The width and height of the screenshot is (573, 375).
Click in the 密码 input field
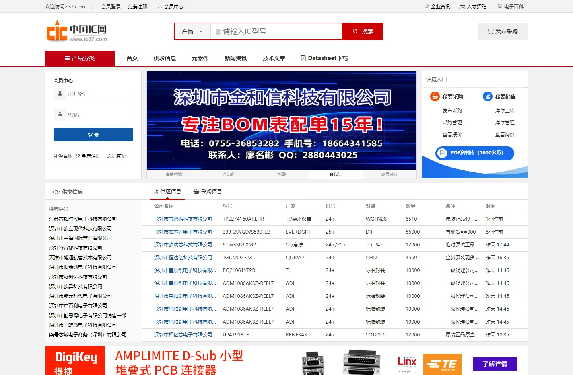pos(93,115)
